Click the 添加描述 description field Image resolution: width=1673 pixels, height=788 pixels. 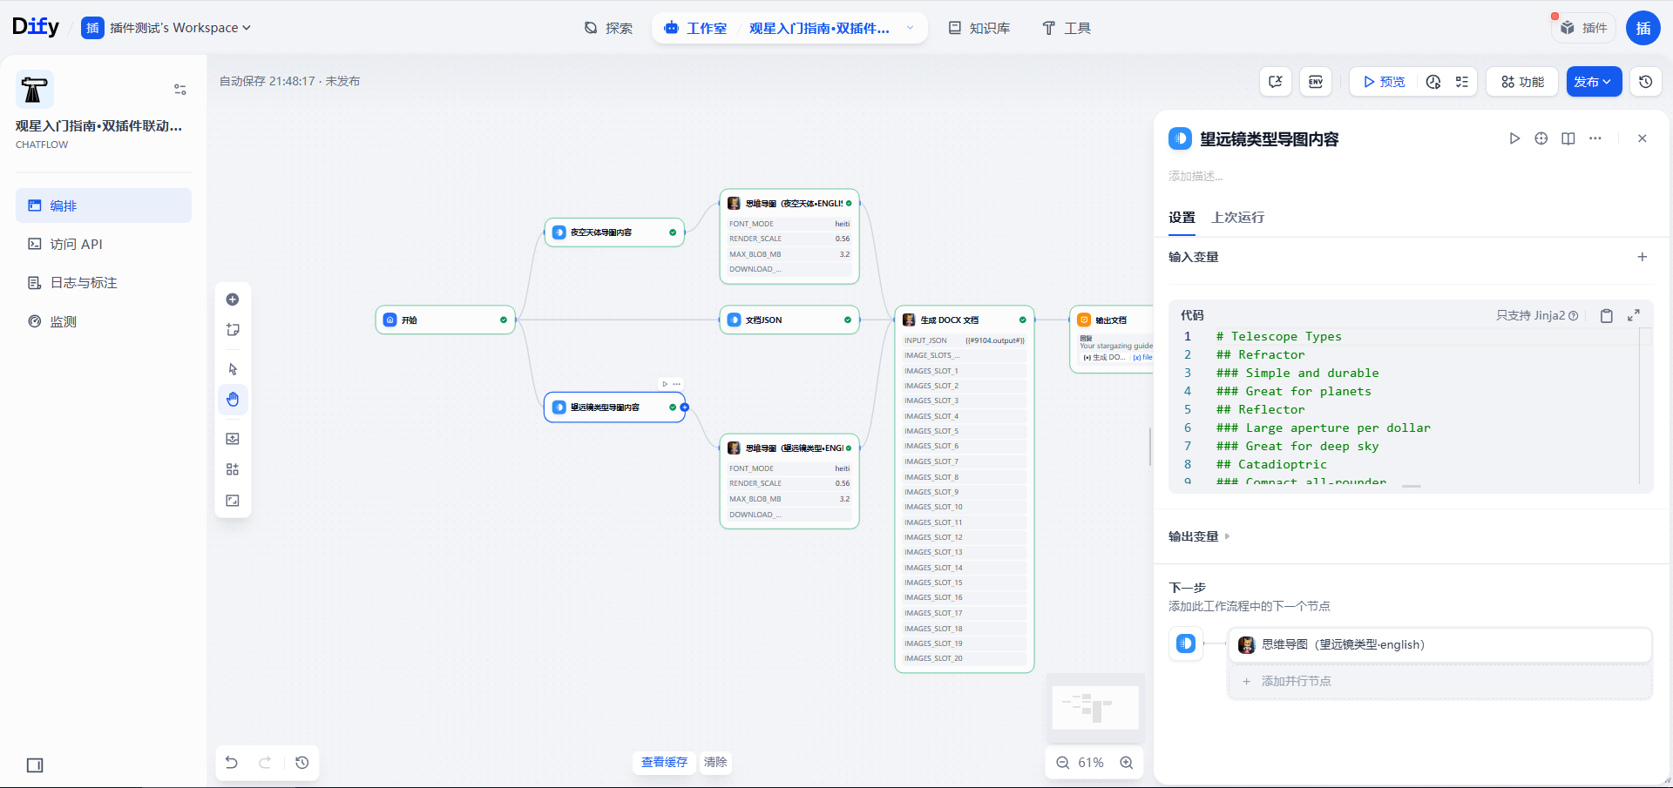point(1195,176)
